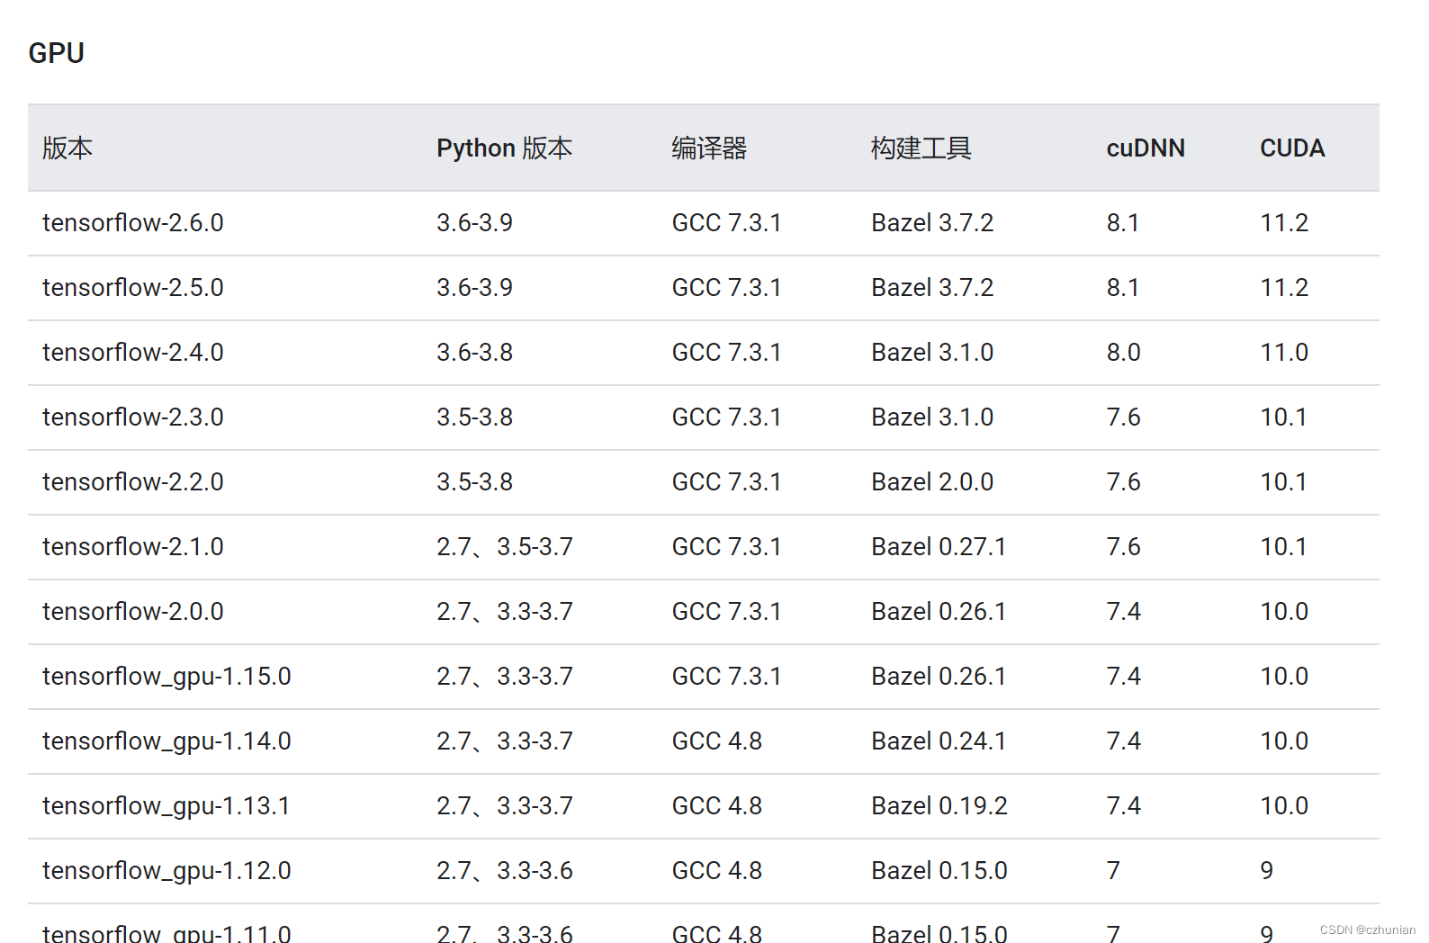The width and height of the screenshot is (1429, 943).
Task: Click the tensorflow_gpu-1.12.0 version cell
Action: point(166,871)
